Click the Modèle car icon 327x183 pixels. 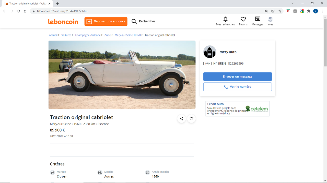[100, 173]
